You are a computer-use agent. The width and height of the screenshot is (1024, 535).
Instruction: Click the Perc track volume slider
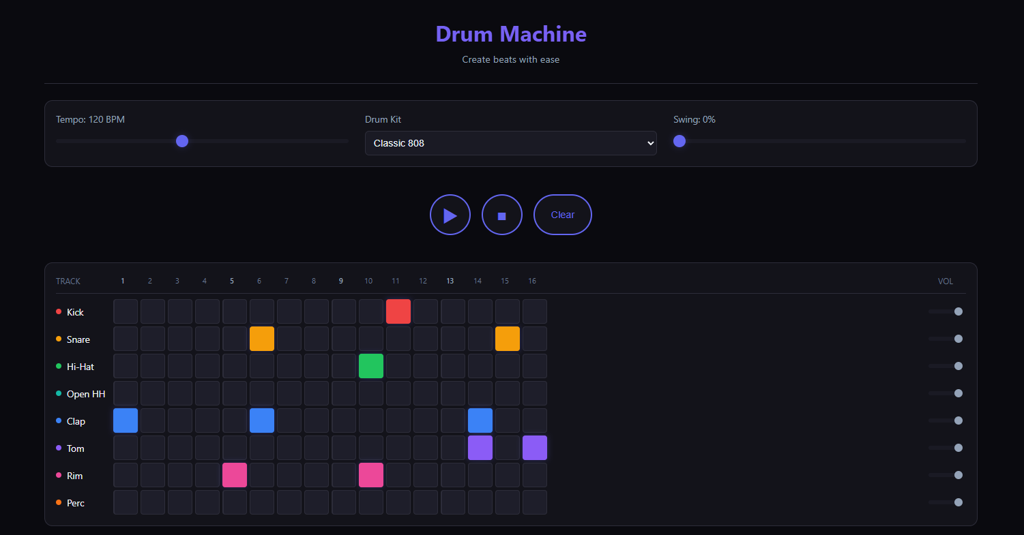pos(945,502)
